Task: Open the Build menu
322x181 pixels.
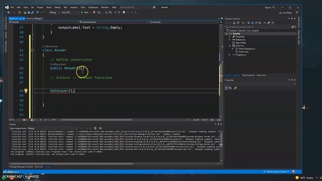Action: [49, 8]
